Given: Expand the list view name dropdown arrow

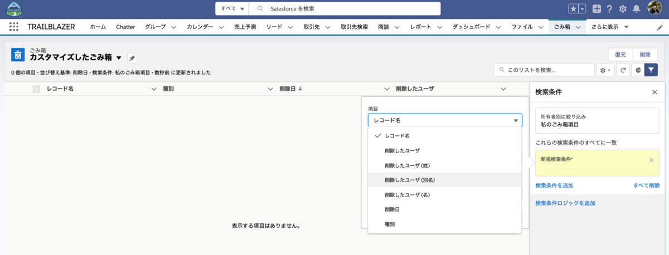Looking at the screenshot, I should click(118, 58).
